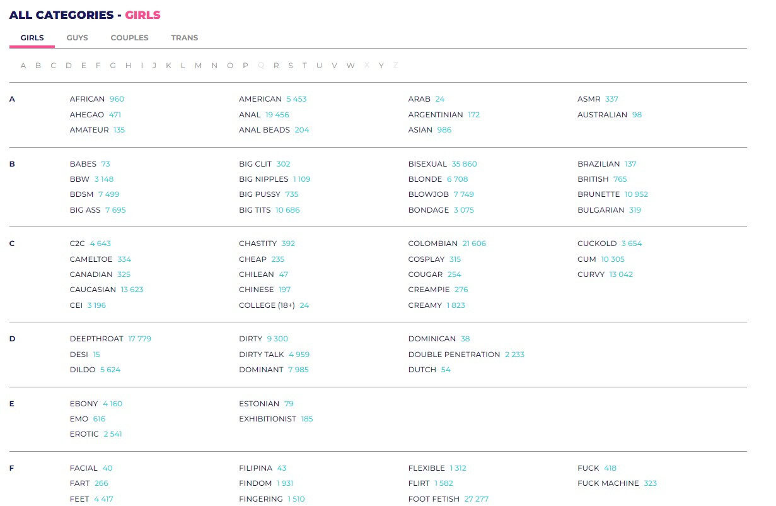Jump to letter G in the alphabet index

(113, 66)
